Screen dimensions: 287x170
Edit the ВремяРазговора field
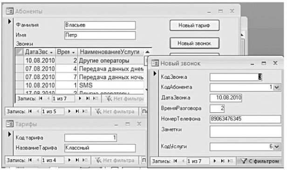217,109
